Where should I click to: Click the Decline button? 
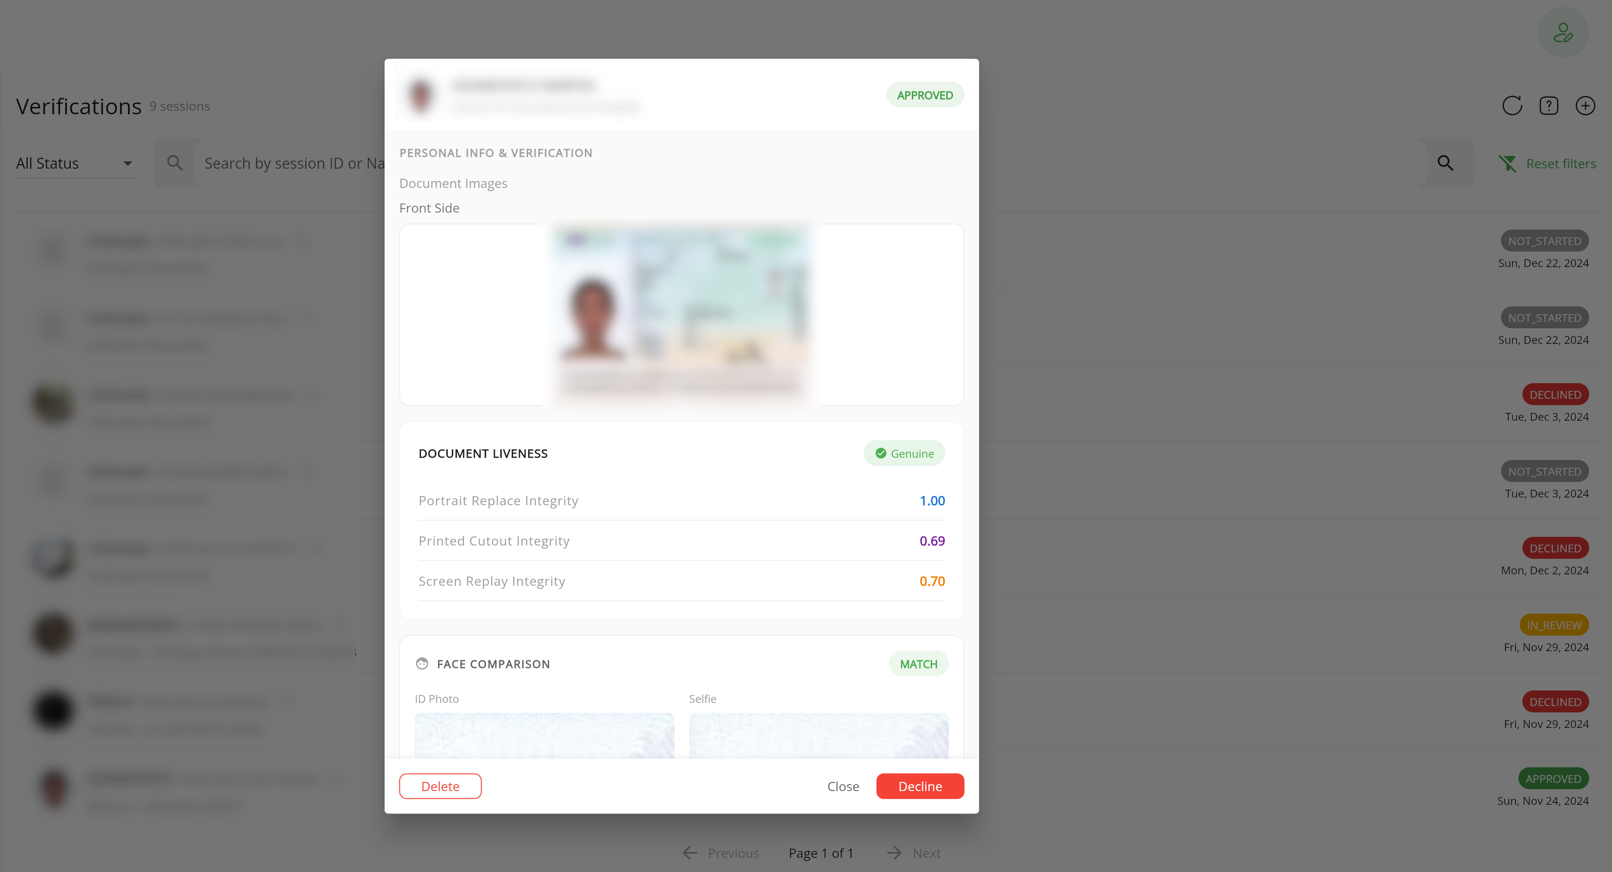920,786
